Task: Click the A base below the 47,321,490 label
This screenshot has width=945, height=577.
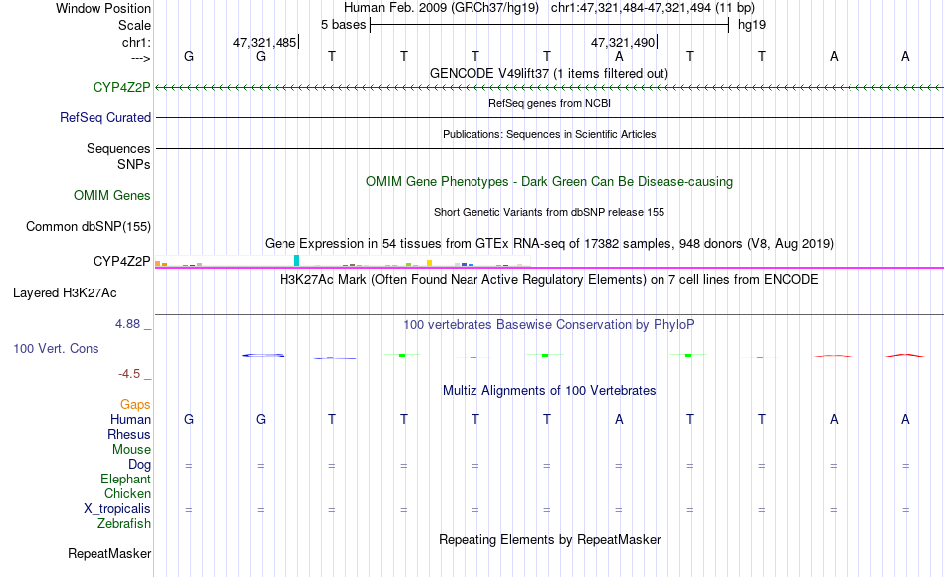Action: 619,56
